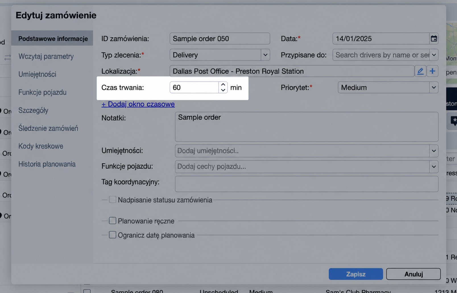Screen dimensions: 457x293
Task: Click the Search drivers input field
Action: (381, 55)
